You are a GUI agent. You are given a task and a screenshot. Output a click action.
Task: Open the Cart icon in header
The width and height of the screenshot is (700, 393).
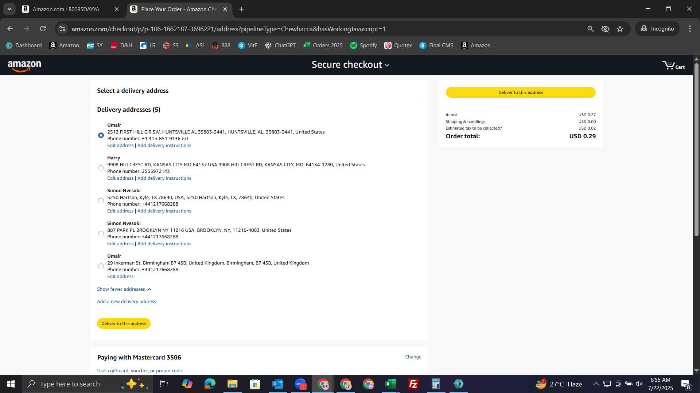coord(674,65)
